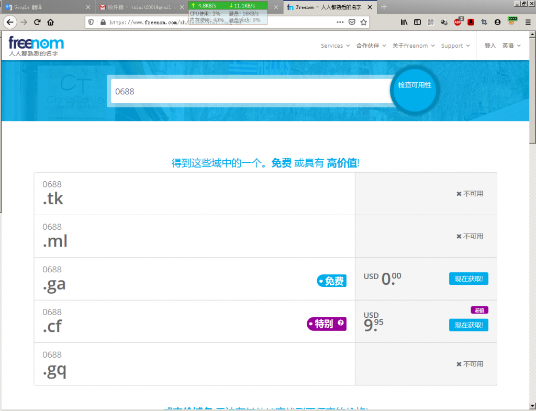
Task: Open a new browser tab
Action: [384, 7]
